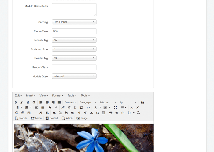Insert a code sample with braces icon
The image size is (214, 152).
point(123,113)
